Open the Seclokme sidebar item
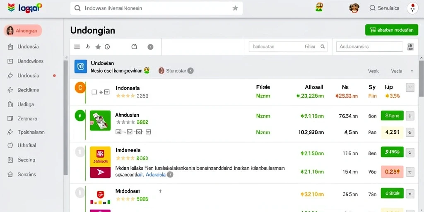Viewport: 424px width, 212px height. [23, 90]
